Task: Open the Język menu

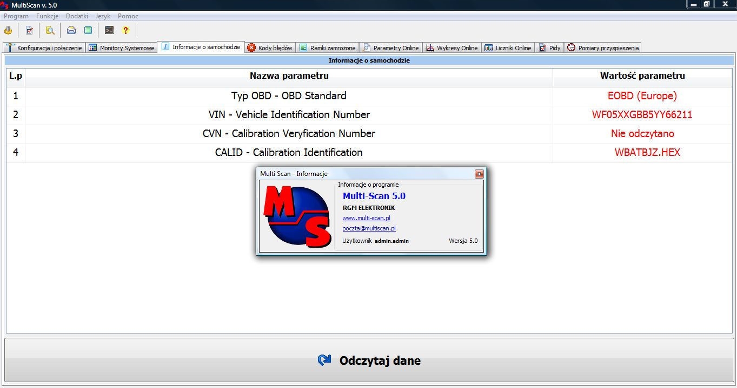Action: (103, 16)
